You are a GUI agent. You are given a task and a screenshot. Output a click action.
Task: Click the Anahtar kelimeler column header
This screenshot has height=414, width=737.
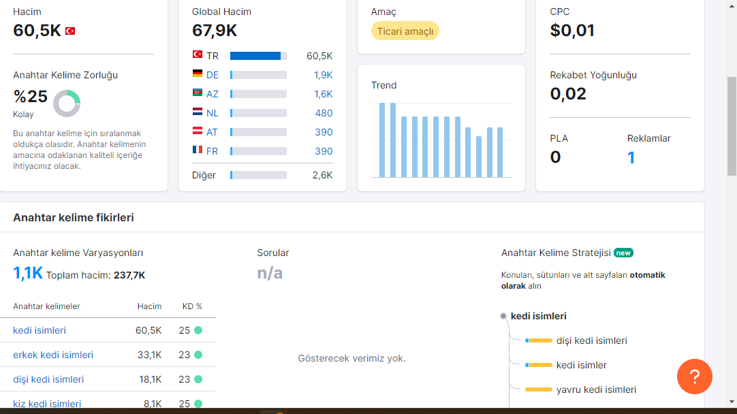tap(46, 306)
